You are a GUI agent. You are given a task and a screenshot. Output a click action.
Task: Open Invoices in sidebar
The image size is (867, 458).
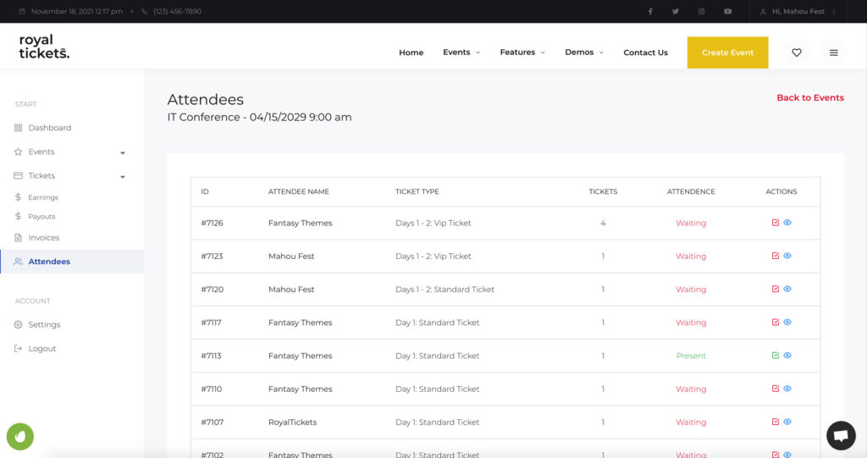pyautogui.click(x=44, y=238)
